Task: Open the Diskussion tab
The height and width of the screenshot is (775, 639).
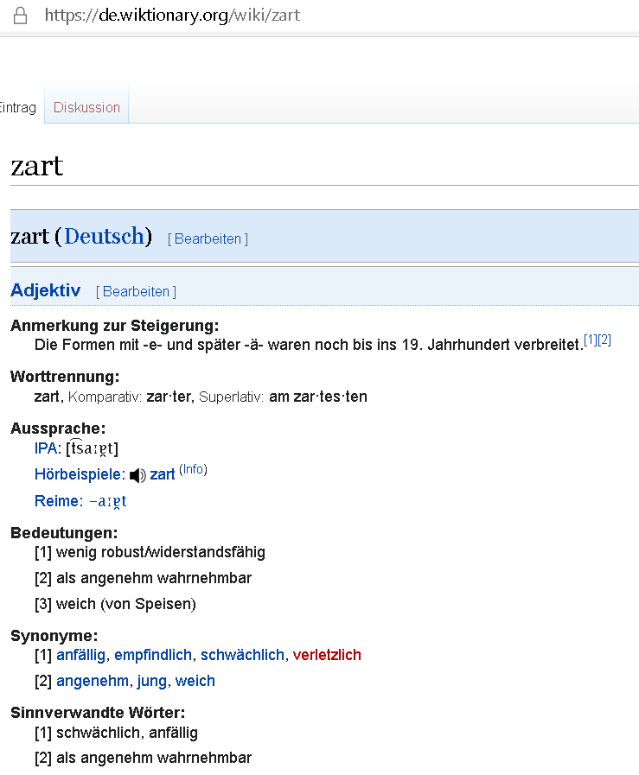Action: [x=86, y=107]
